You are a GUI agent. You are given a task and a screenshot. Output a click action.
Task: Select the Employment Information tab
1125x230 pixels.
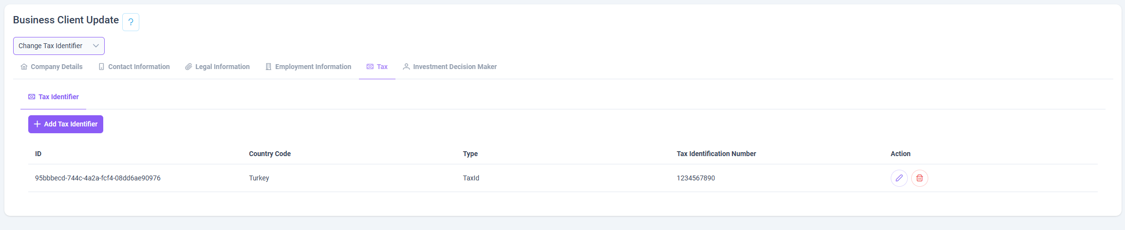point(308,67)
